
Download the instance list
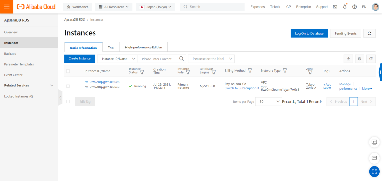coord(348,59)
